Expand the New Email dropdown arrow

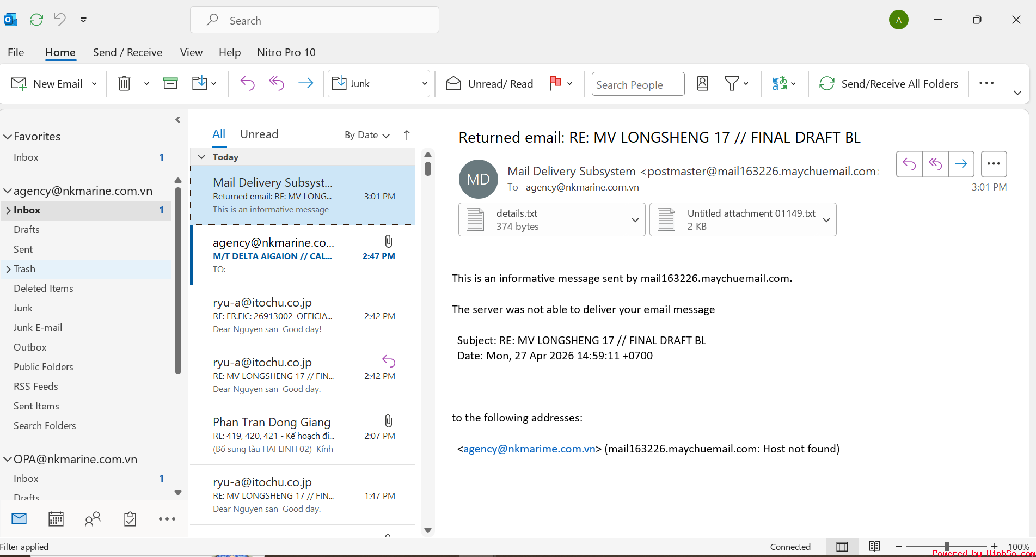[94, 84]
